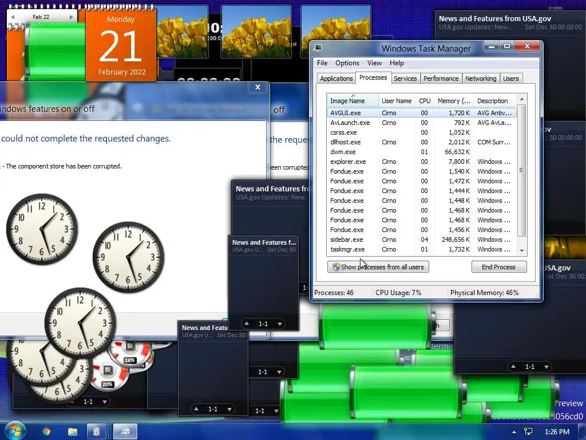This screenshot has width=586, height=440.
Task: Open the View menu in Task Manager
Action: (x=374, y=63)
